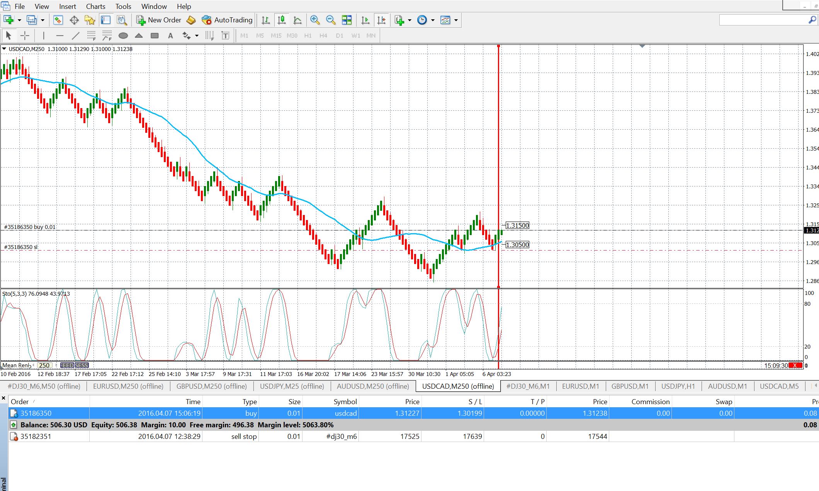
Task: Click the search magnifier icon
Action: tap(812, 20)
